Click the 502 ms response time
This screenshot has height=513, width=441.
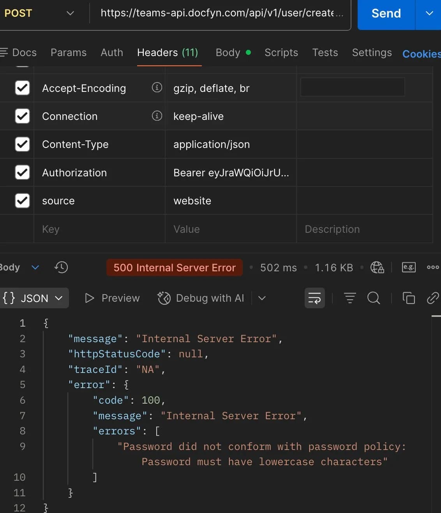(x=278, y=268)
